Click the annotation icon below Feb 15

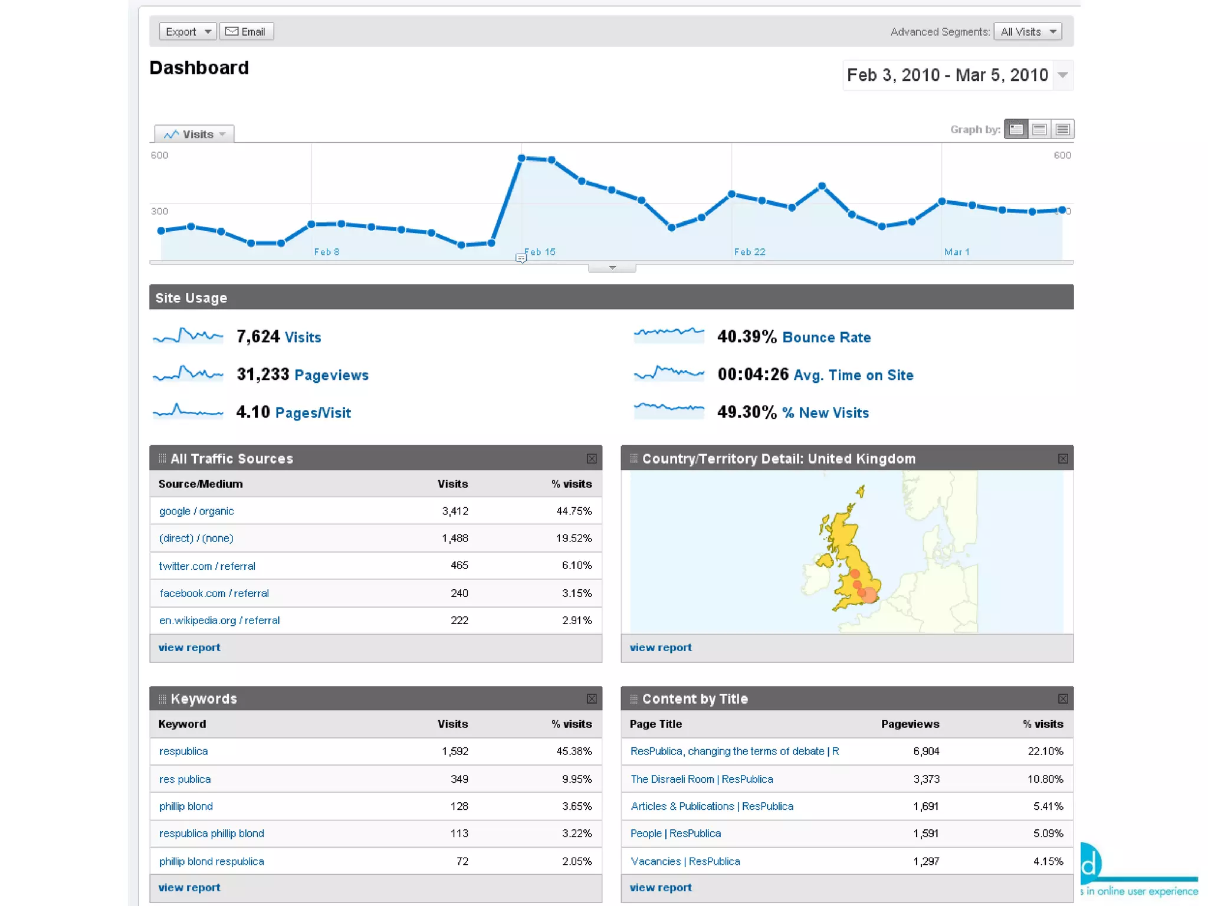[x=521, y=258]
